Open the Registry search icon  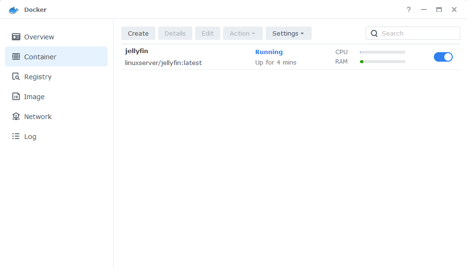point(16,77)
